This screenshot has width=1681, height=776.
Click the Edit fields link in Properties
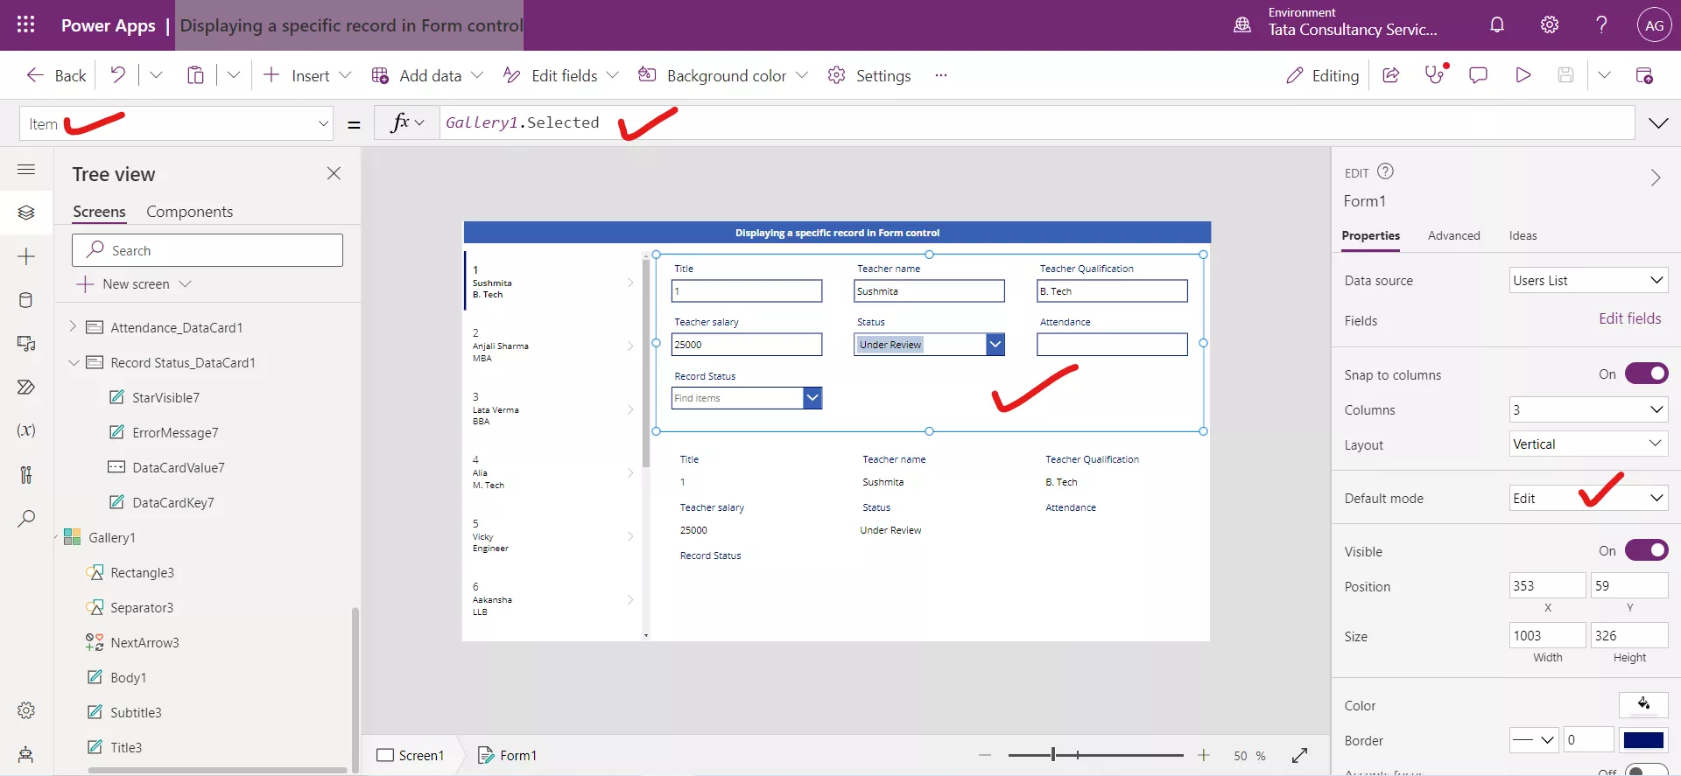point(1629,318)
